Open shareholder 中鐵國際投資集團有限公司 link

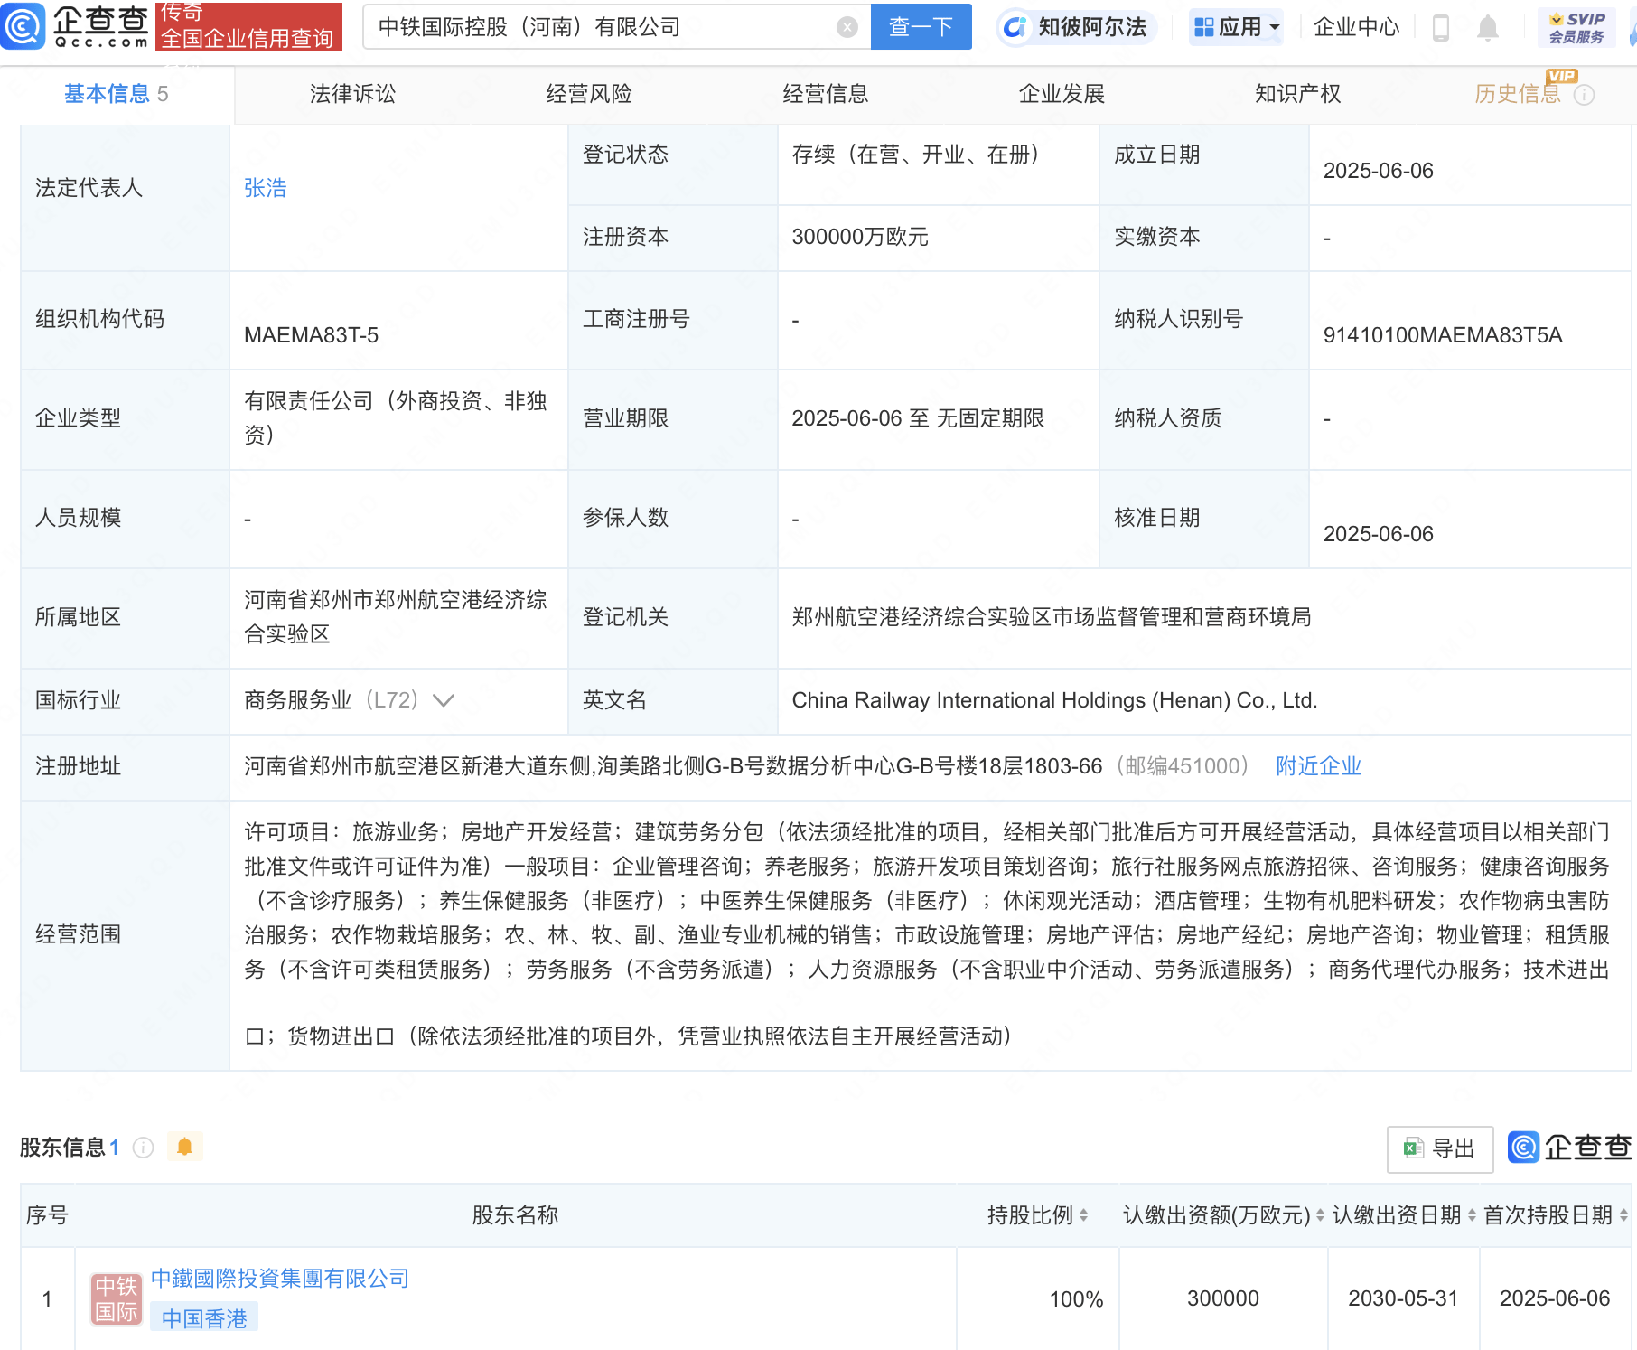point(280,1279)
